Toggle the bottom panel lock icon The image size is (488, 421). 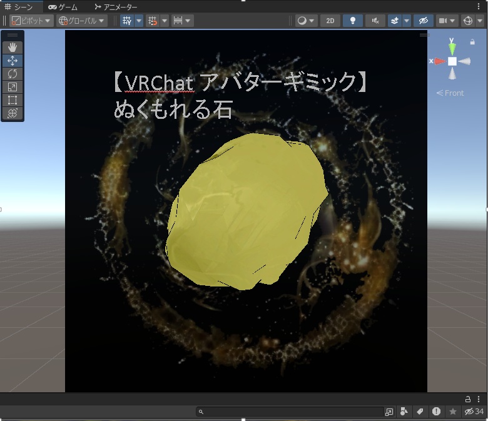(468, 399)
